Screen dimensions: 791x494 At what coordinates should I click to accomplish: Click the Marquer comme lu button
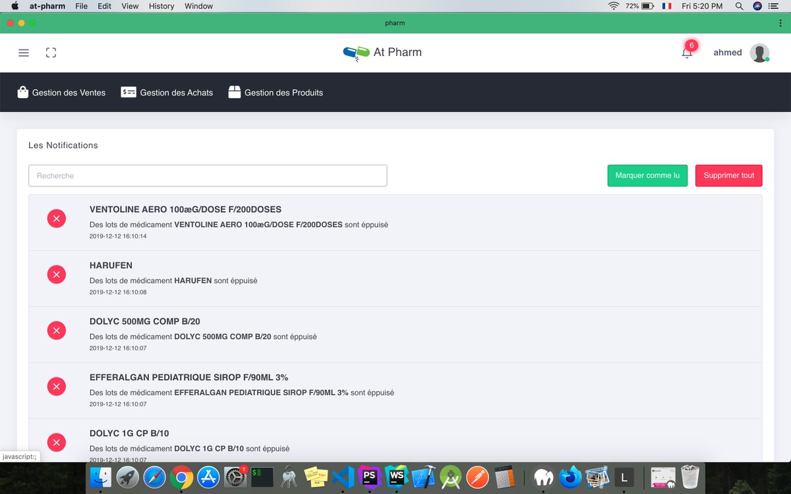pos(647,176)
